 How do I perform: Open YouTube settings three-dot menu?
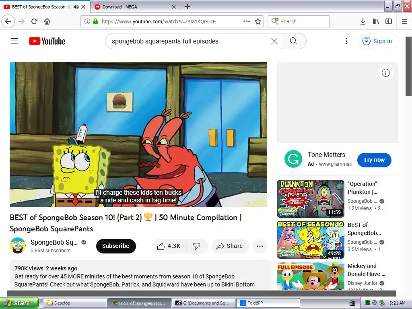(x=346, y=41)
